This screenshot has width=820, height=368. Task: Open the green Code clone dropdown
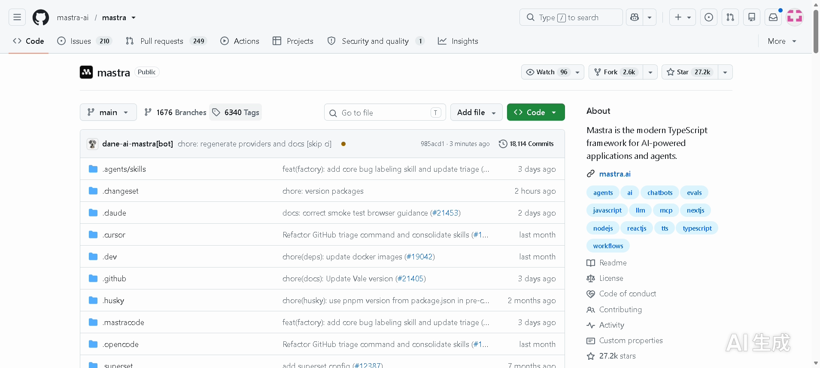[x=536, y=112]
